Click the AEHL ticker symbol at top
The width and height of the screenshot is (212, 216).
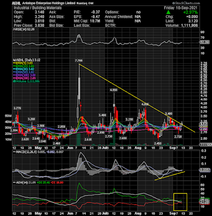point(16,3)
